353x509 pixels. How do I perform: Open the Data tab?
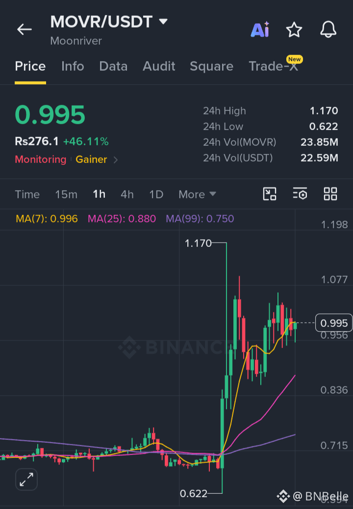(113, 66)
